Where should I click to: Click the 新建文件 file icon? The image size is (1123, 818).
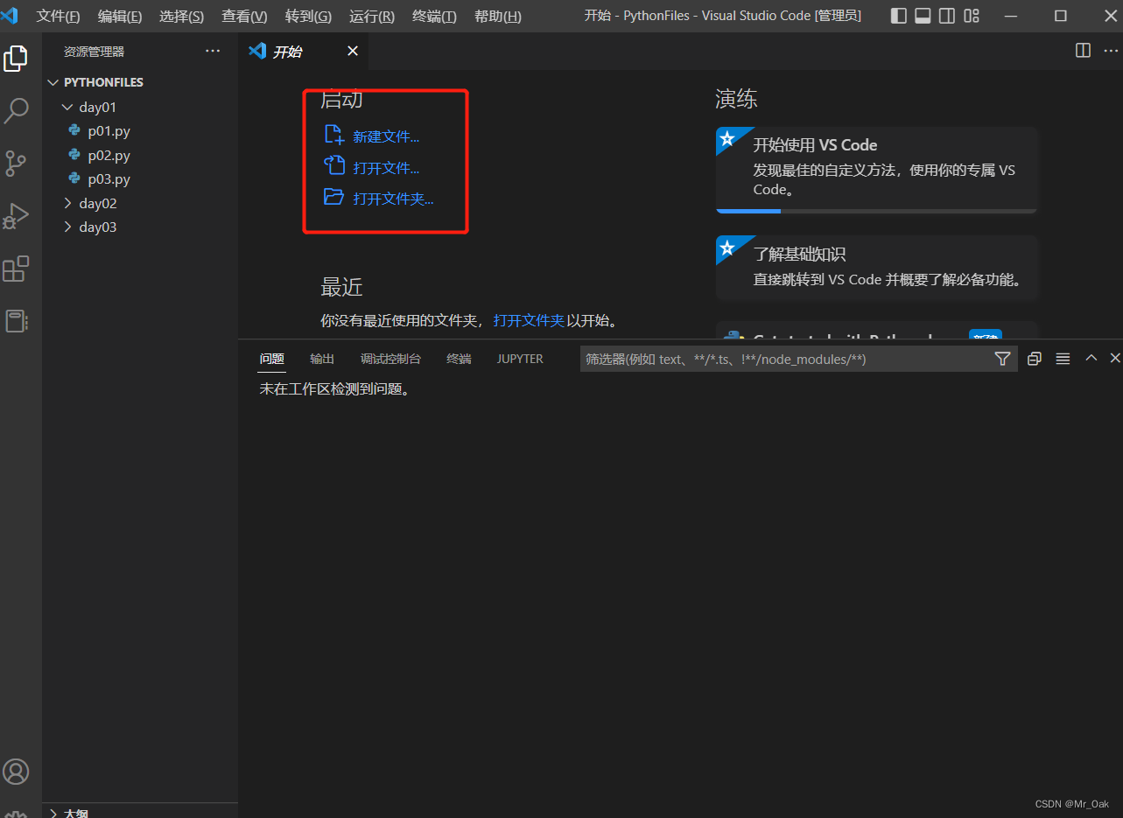[333, 136]
